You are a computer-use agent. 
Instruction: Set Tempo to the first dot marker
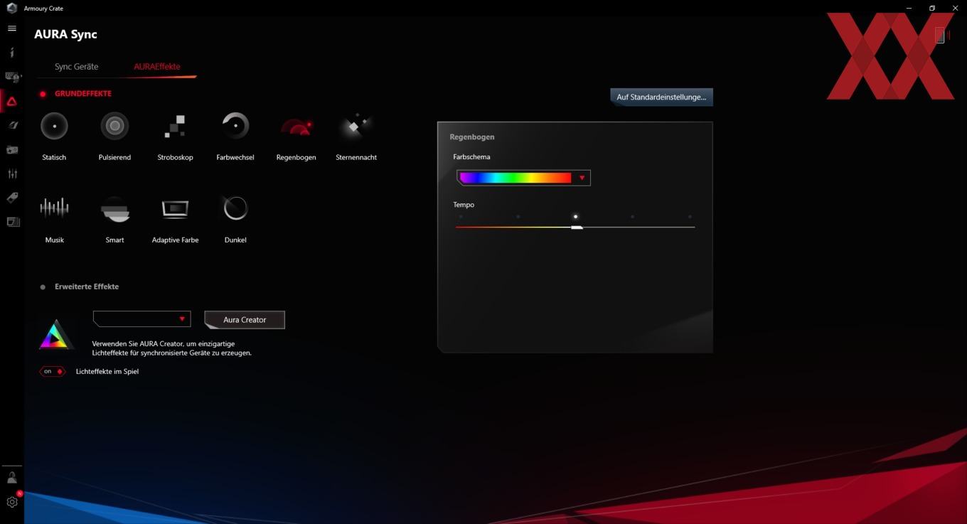click(461, 217)
